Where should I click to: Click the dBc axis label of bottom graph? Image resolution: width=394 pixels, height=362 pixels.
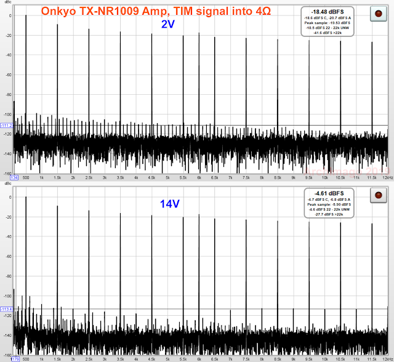pyautogui.click(x=8, y=183)
